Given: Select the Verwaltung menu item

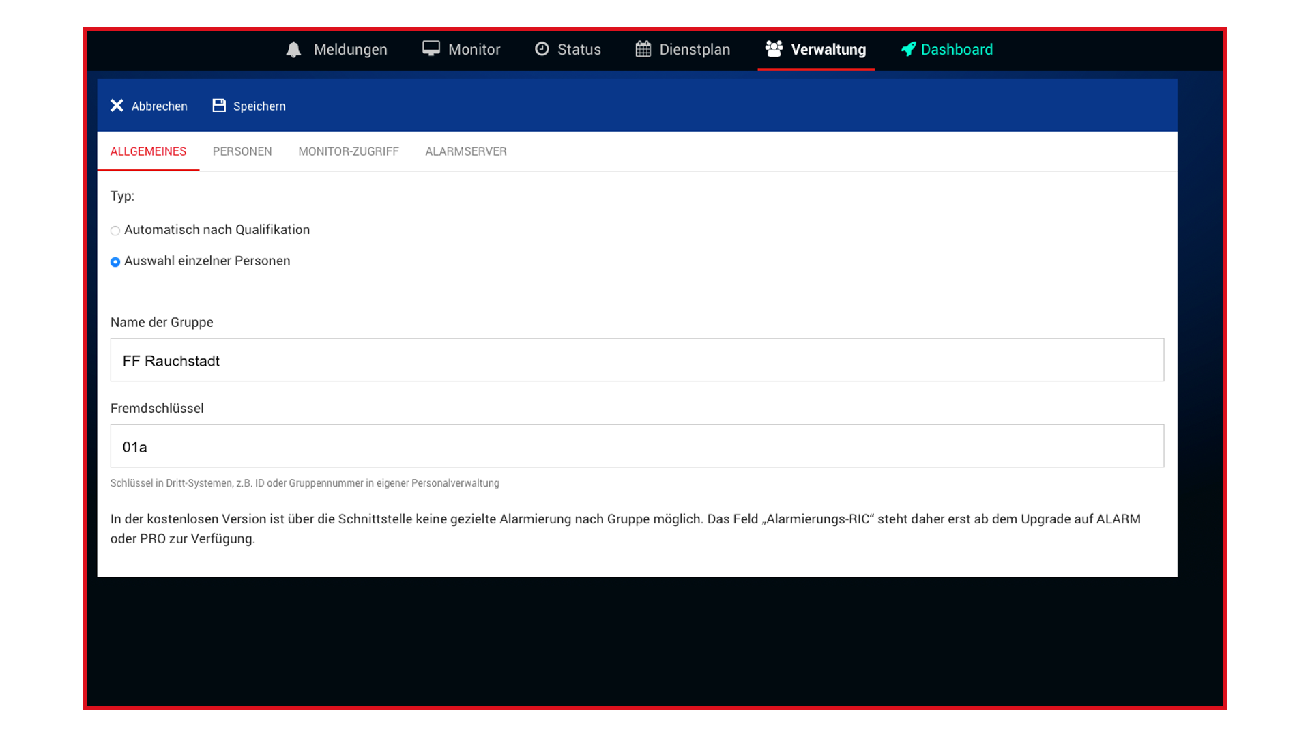Looking at the screenshot, I should pyautogui.click(x=816, y=49).
